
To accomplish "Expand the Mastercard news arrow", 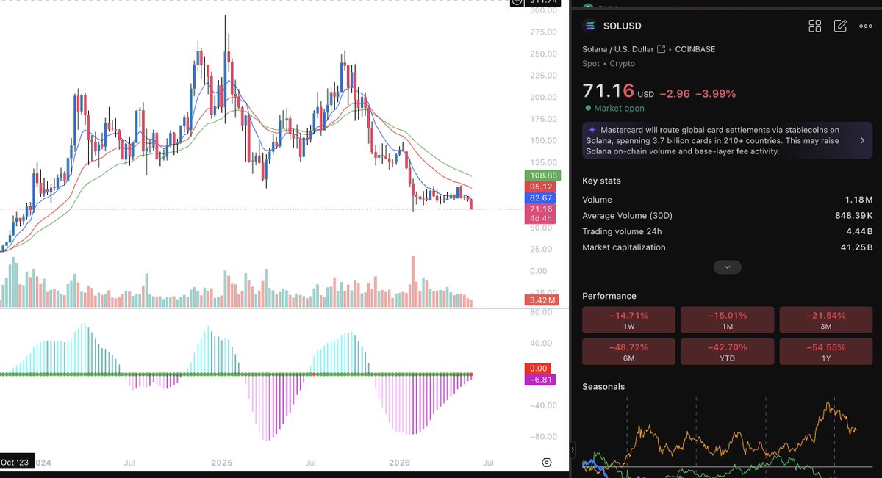I will coord(862,140).
